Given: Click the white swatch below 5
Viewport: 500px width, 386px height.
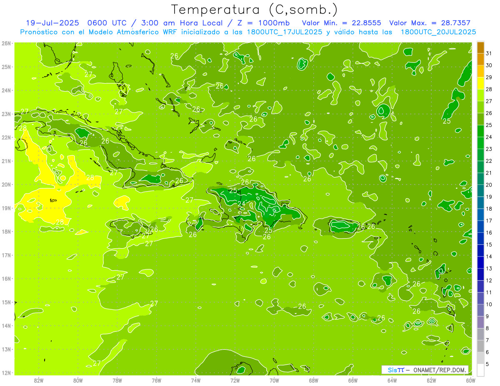Looking at the screenshot, I should tap(480, 370).
